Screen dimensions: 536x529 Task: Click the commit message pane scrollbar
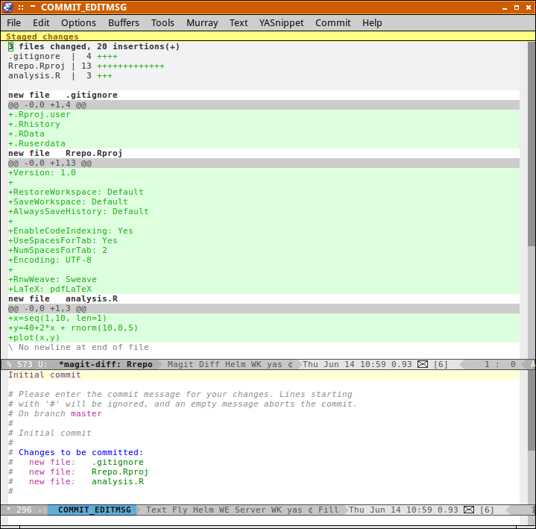[532, 436]
